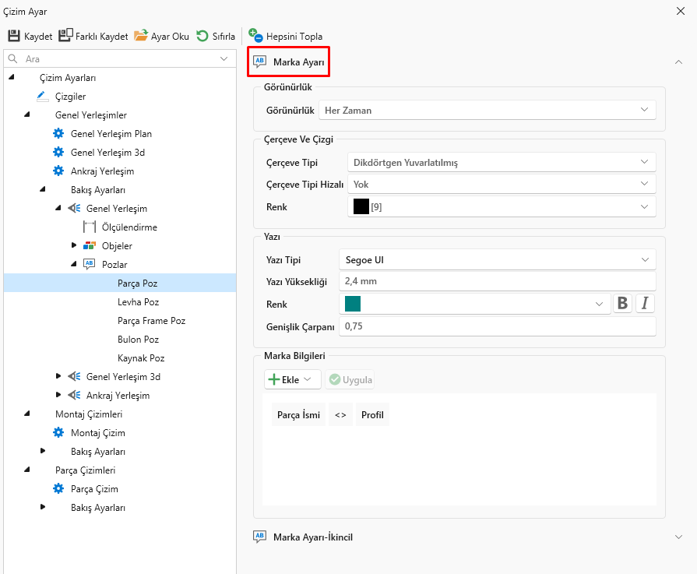
Task: Select Levha Poz in the tree
Action: point(138,302)
